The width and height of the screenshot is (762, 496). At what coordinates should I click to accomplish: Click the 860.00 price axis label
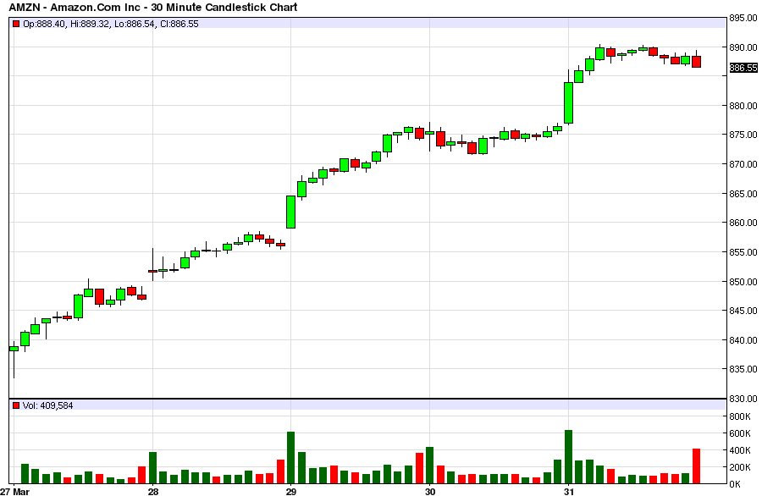pyautogui.click(x=743, y=223)
